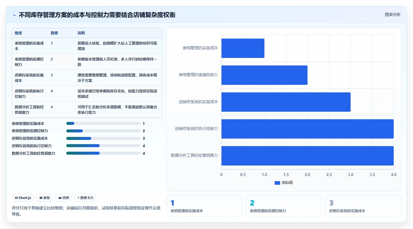The width and height of the screenshot is (413, 229).
Task: Click the 表格 chip
Action: (x=45, y=198)
